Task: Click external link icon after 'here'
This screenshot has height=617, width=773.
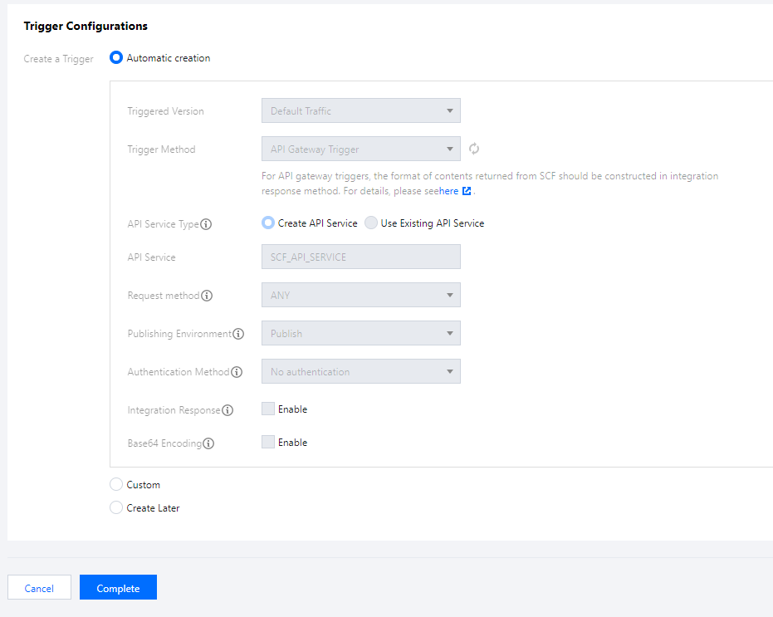Action: click(x=467, y=191)
